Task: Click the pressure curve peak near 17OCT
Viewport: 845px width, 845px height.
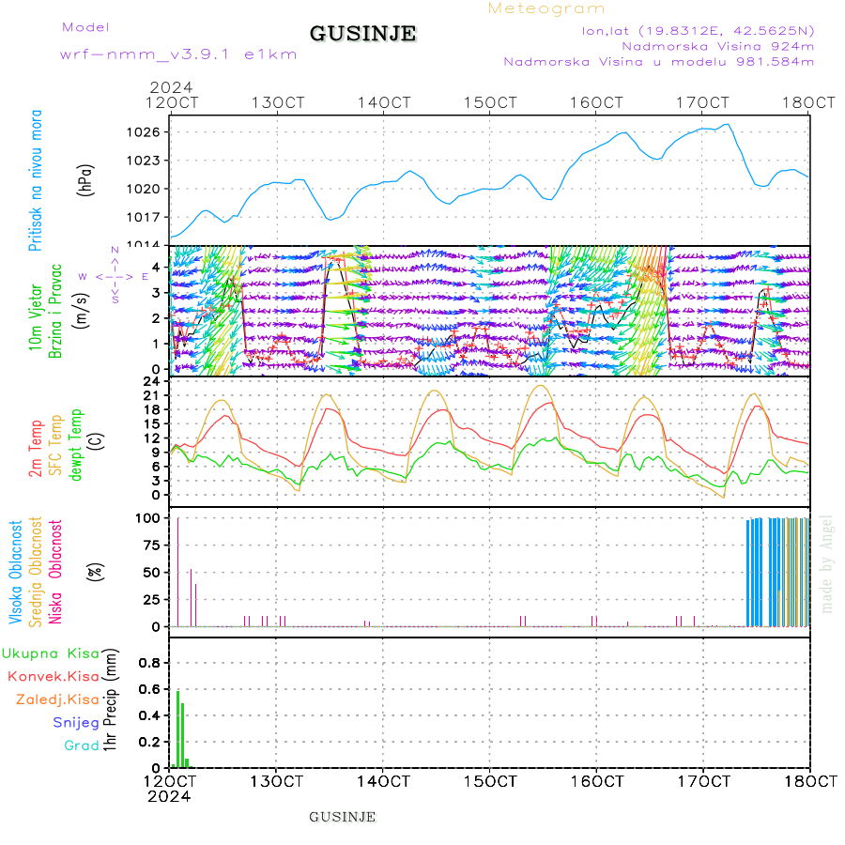Action: 727,125
